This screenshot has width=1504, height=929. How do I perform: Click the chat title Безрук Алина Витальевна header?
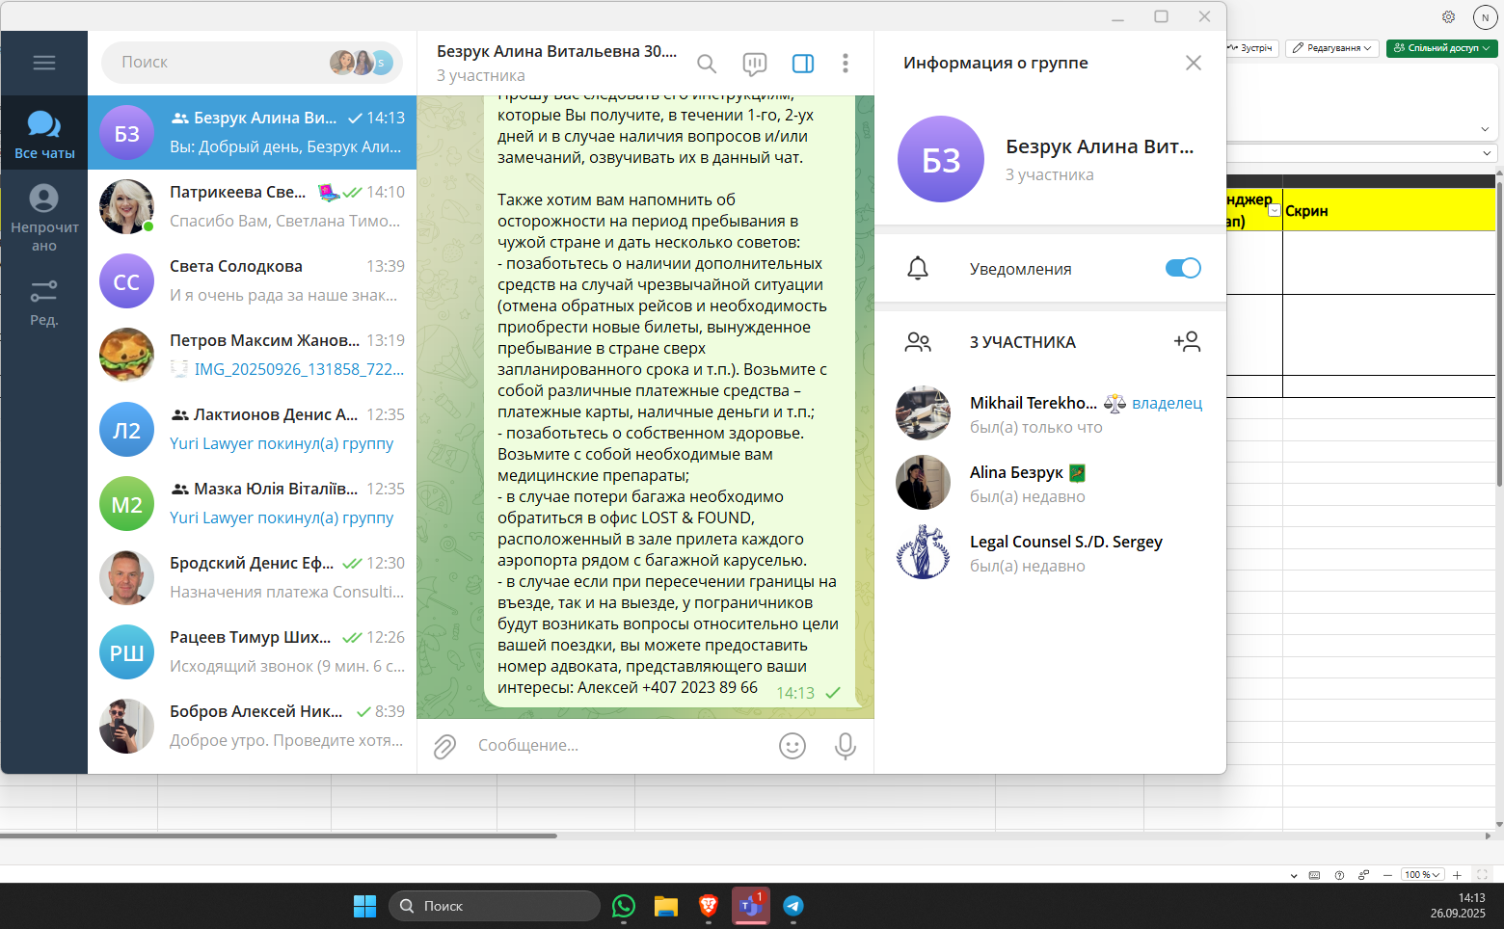pyautogui.click(x=556, y=52)
